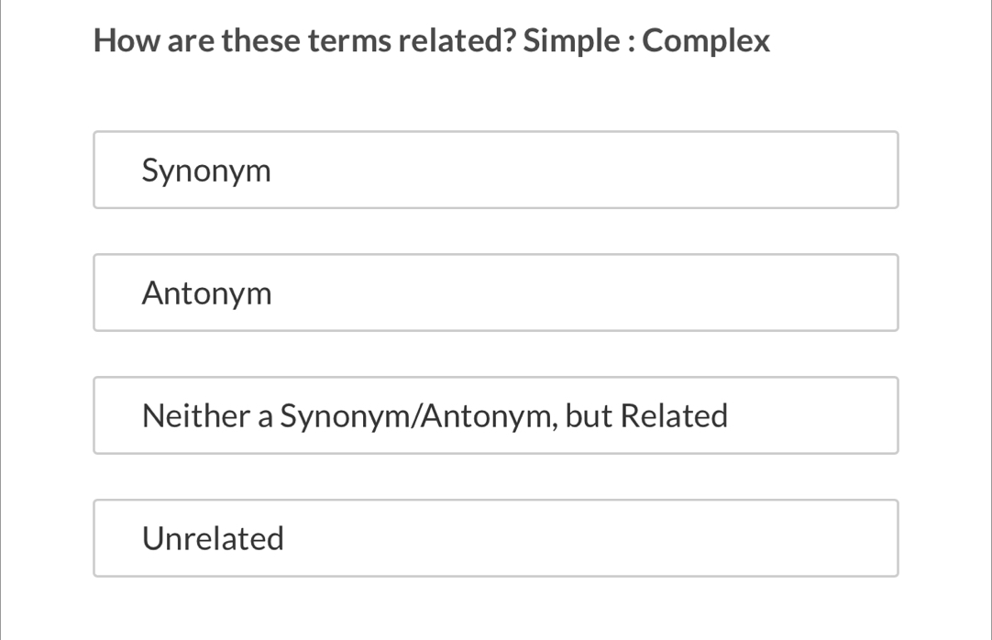Answer that Simple and Complex are antonyms
This screenshot has height=640, width=992.
pos(495,293)
